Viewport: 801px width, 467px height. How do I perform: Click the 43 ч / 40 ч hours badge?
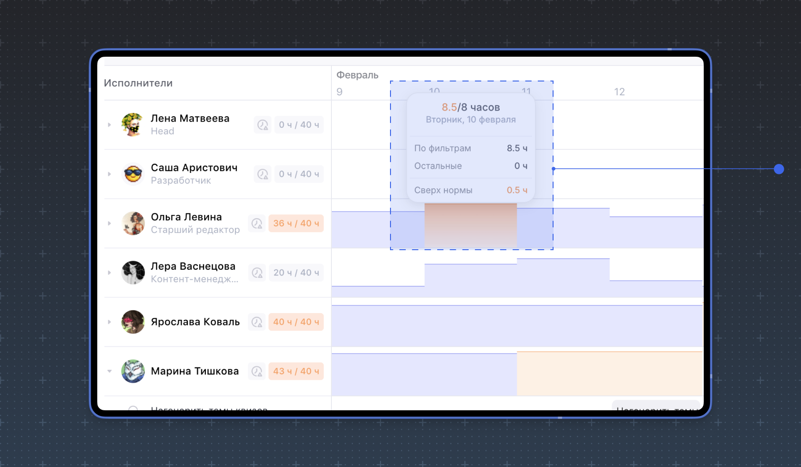(296, 371)
